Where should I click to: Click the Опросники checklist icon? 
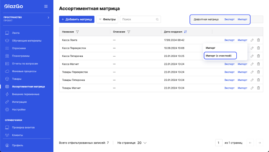pos(7,48)
